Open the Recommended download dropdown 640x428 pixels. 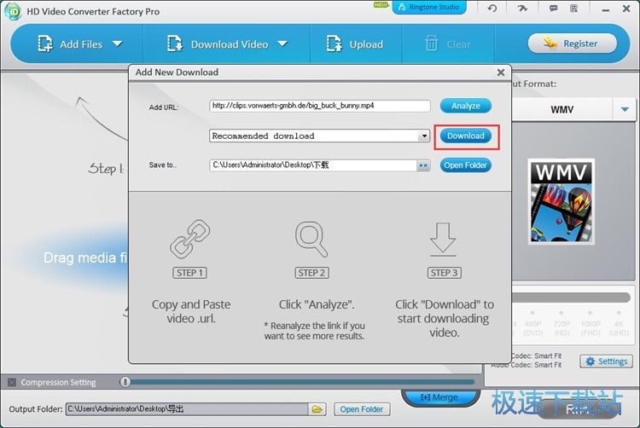tap(424, 136)
